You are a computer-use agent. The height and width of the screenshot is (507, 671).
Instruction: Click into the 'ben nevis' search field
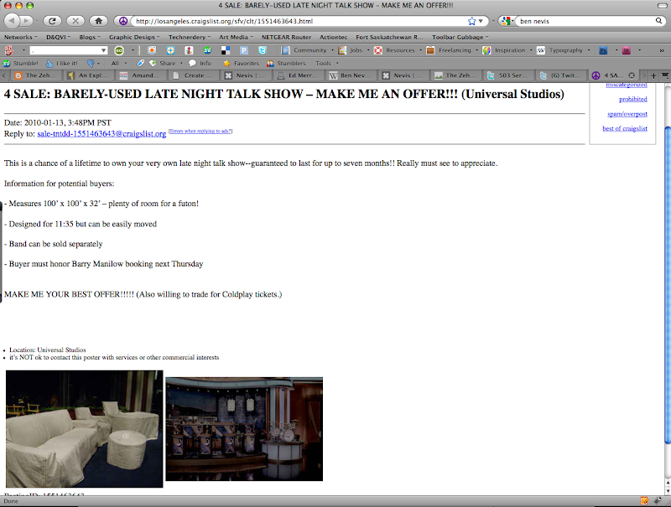click(585, 21)
